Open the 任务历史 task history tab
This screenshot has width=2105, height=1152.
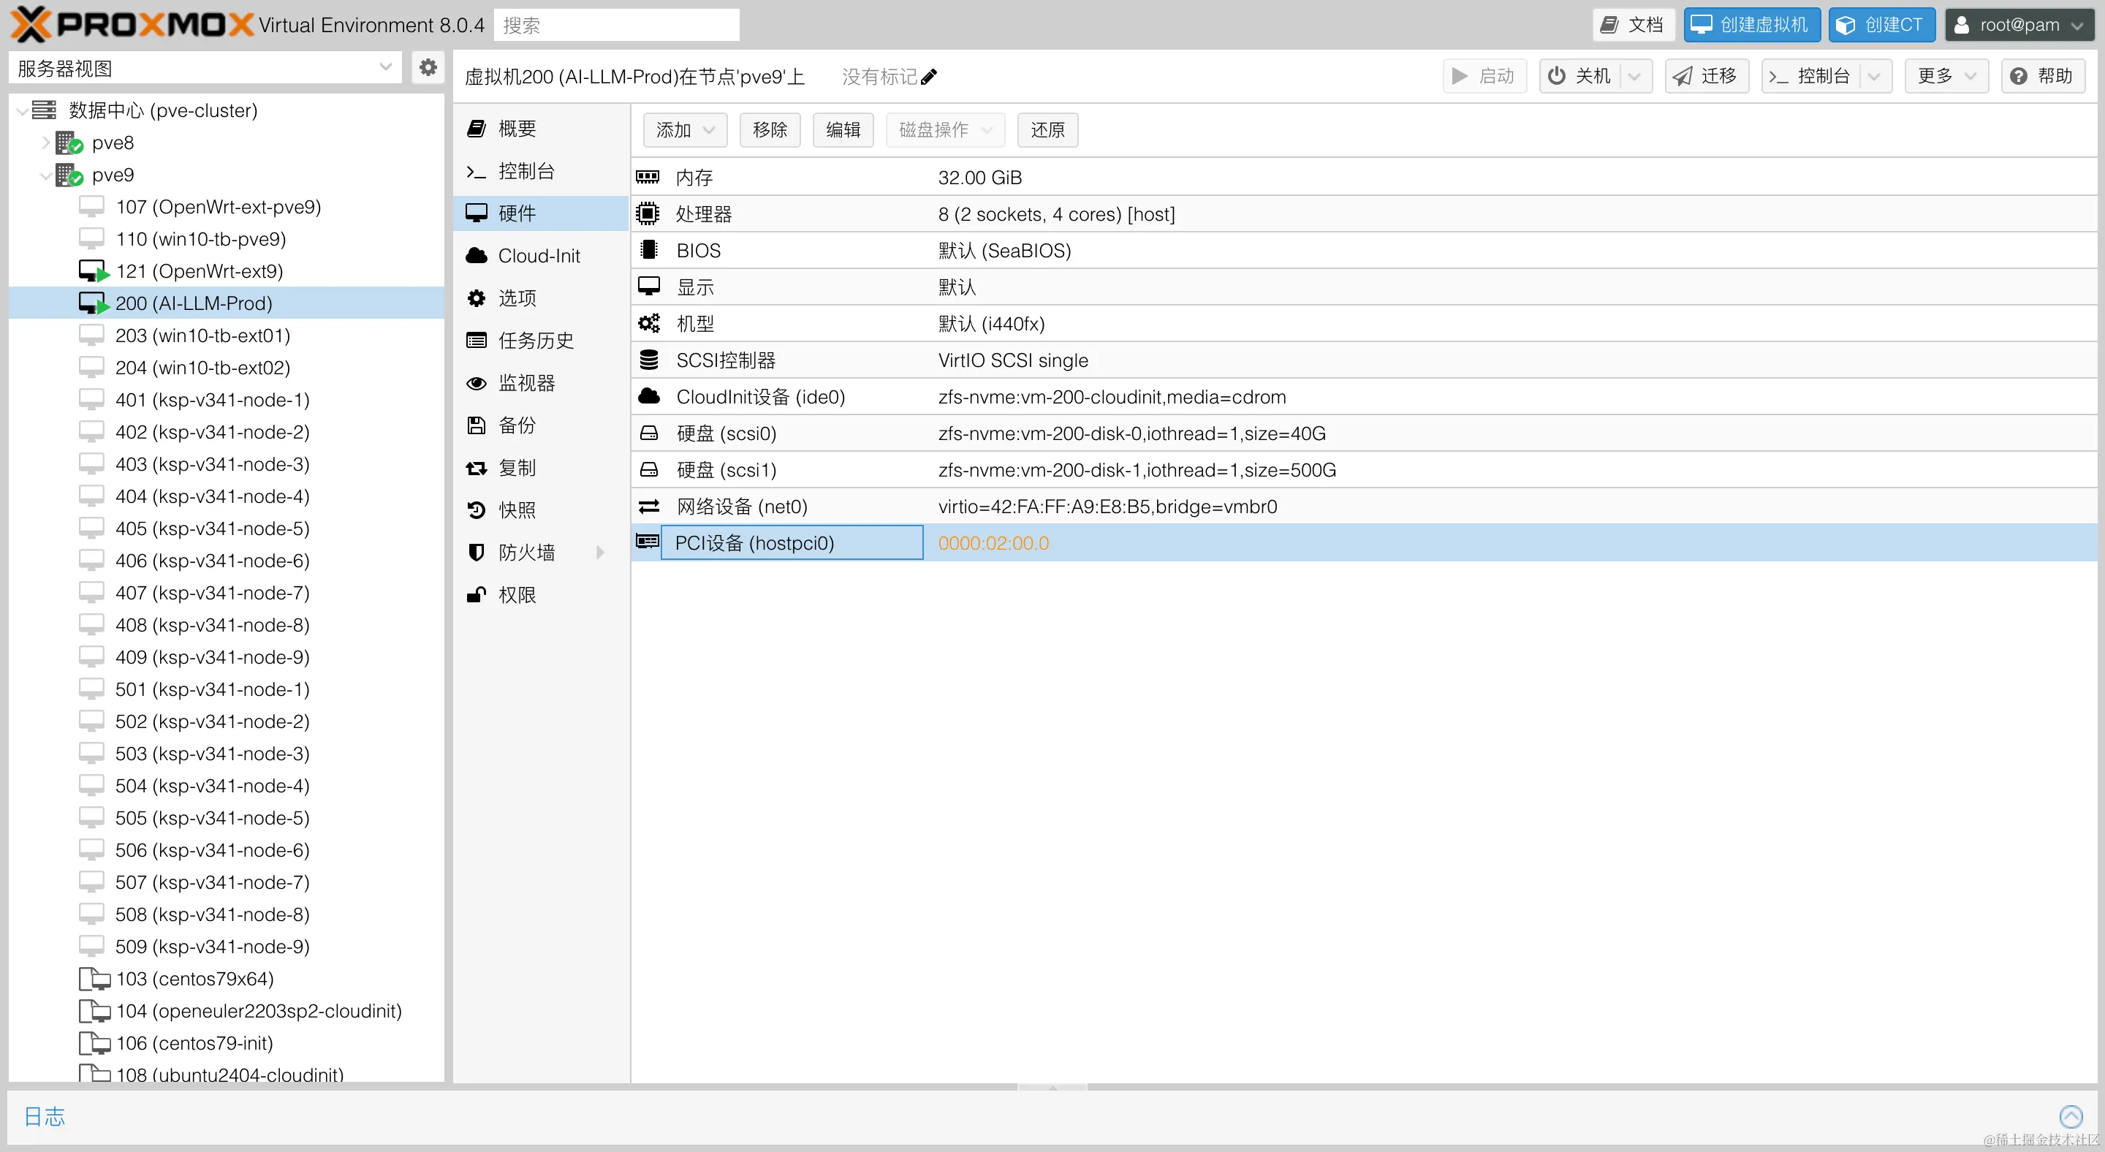[x=536, y=340]
